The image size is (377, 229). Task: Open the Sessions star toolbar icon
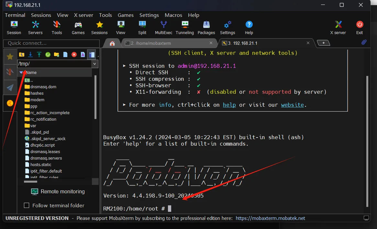pyautogui.click(x=99, y=28)
